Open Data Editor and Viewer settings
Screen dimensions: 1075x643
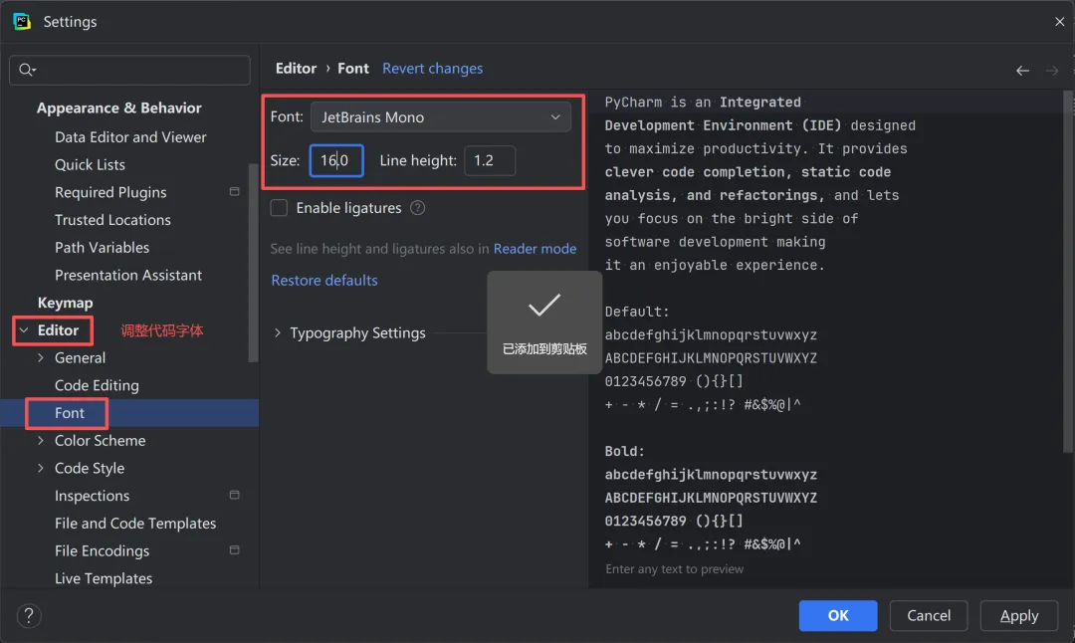[x=130, y=137]
